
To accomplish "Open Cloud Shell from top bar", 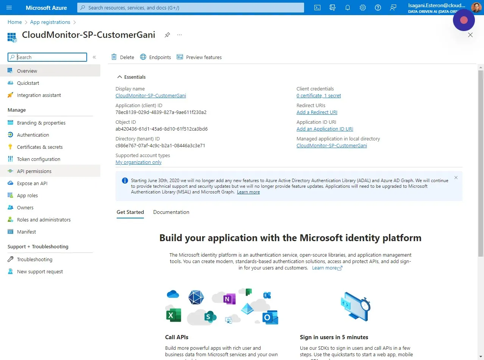I will tap(317, 8).
